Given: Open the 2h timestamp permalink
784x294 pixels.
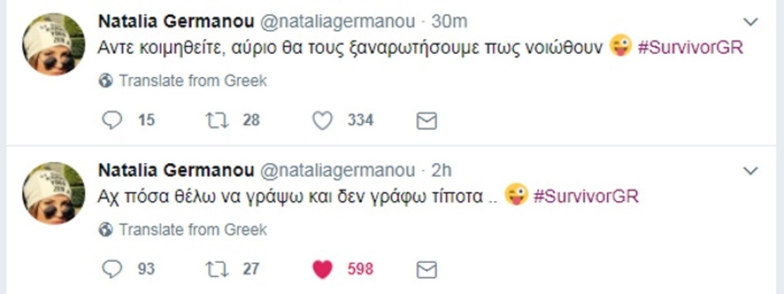Looking at the screenshot, I should pyautogui.click(x=442, y=171).
